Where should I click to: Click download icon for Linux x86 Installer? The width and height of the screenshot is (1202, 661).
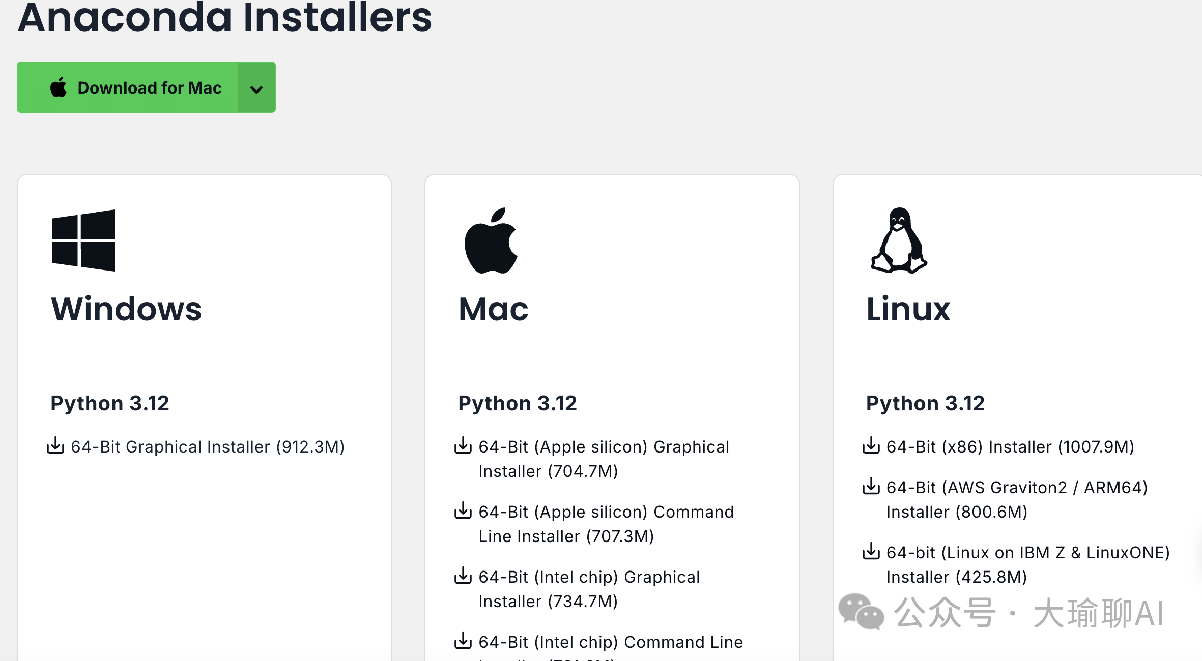tap(871, 445)
